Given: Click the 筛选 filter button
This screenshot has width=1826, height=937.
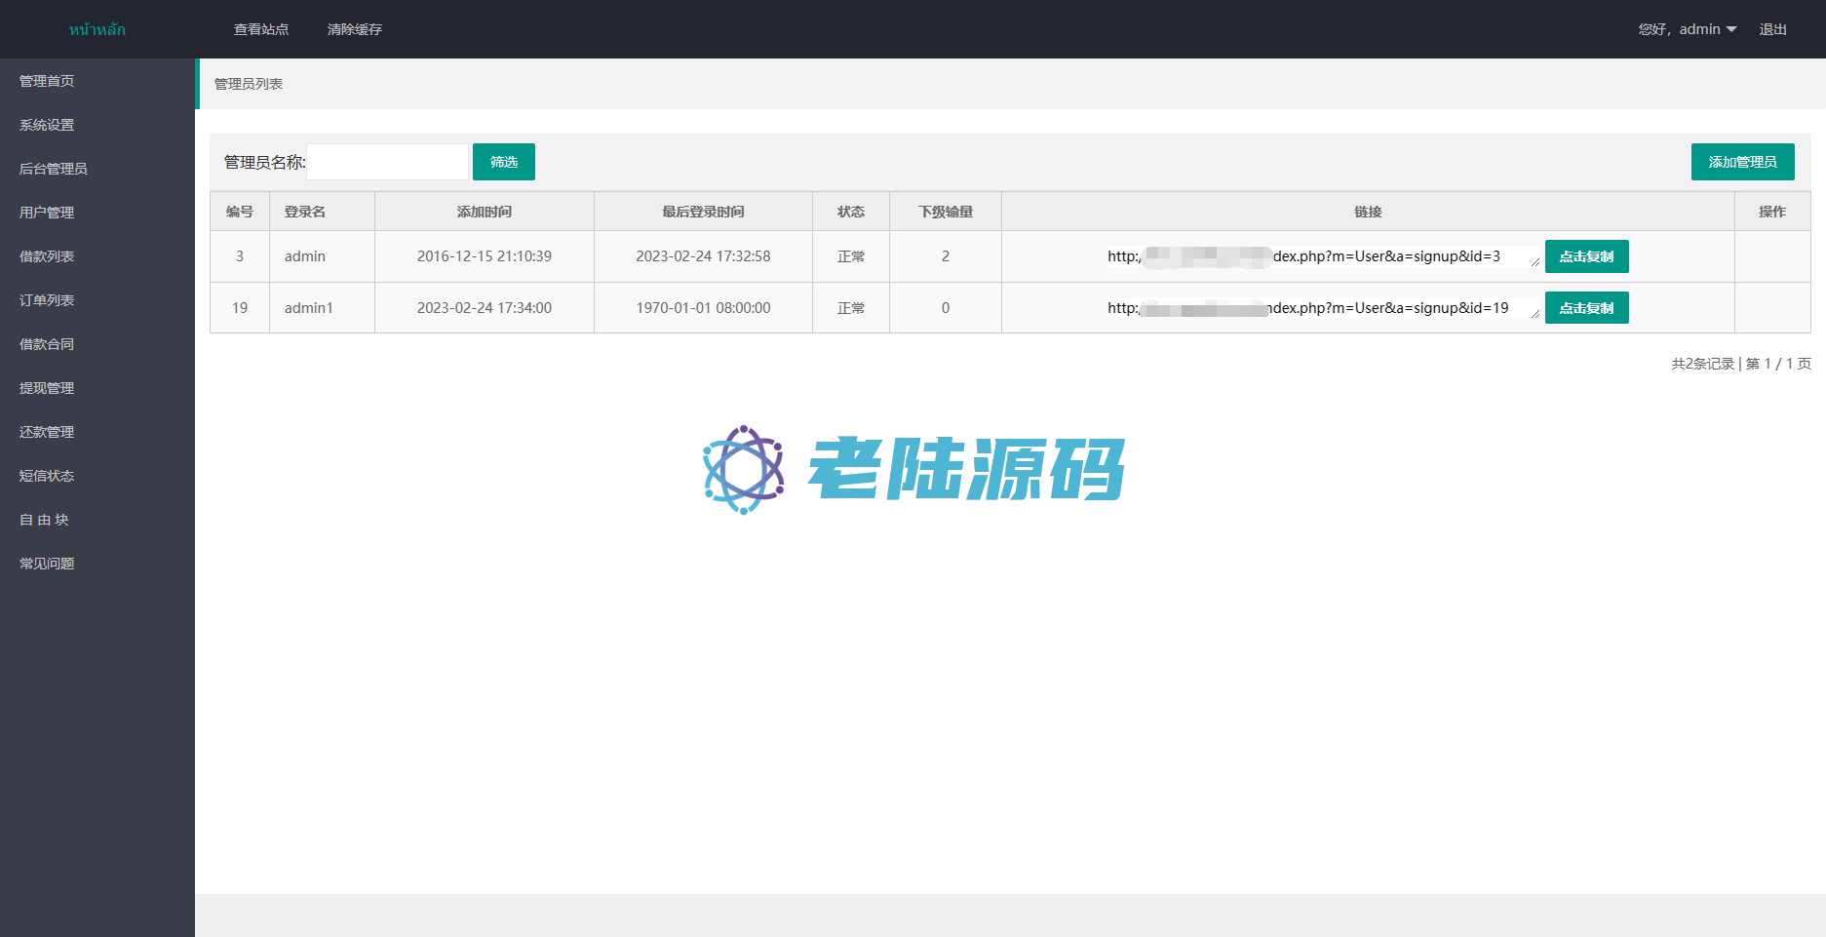Looking at the screenshot, I should [504, 162].
